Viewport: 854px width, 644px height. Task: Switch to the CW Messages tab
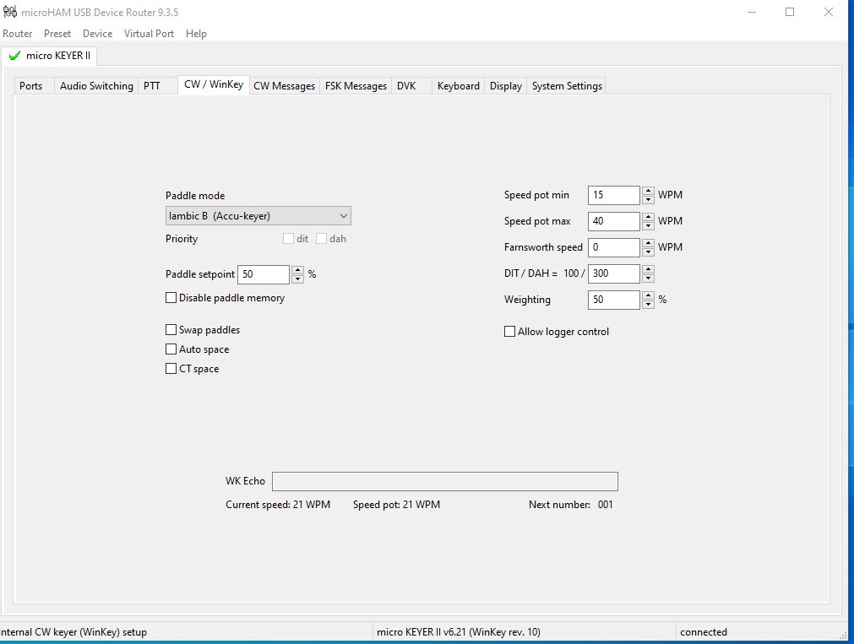point(285,85)
